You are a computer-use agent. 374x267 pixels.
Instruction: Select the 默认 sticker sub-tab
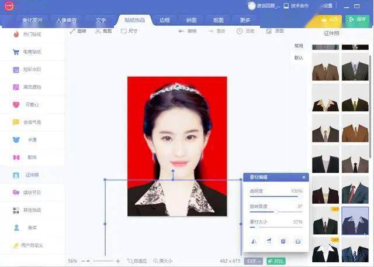coord(299,57)
